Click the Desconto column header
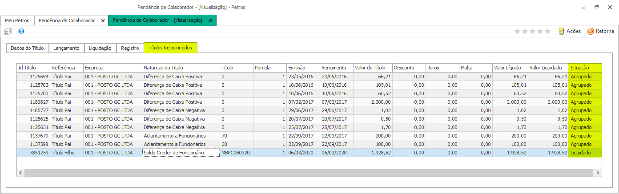619x194 pixels. 409,68
